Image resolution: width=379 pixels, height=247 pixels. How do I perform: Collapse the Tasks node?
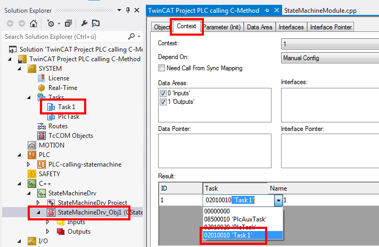click(x=29, y=97)
